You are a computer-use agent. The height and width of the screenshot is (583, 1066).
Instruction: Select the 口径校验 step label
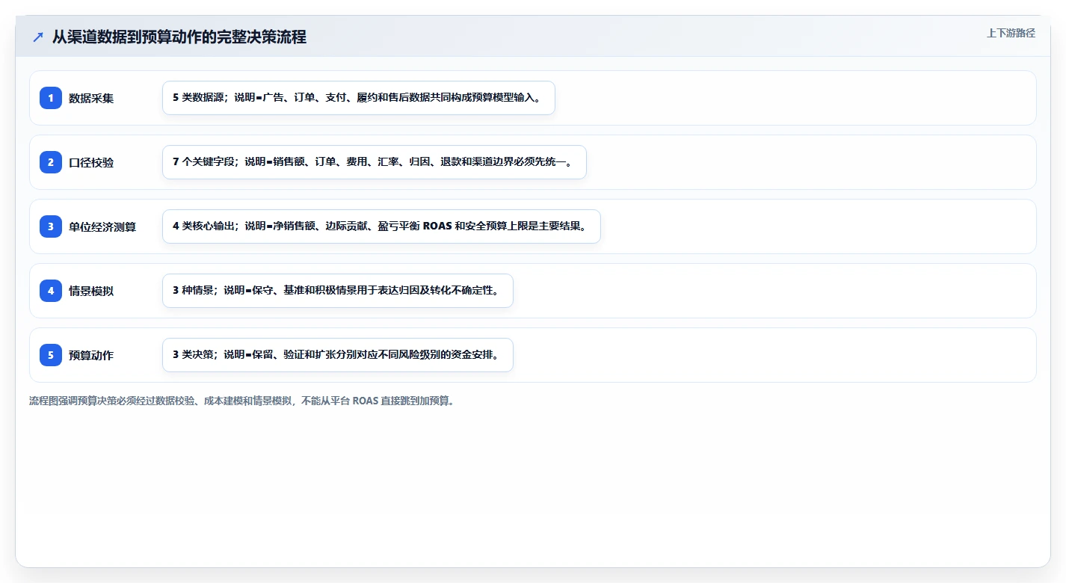[x=91, y=162]
